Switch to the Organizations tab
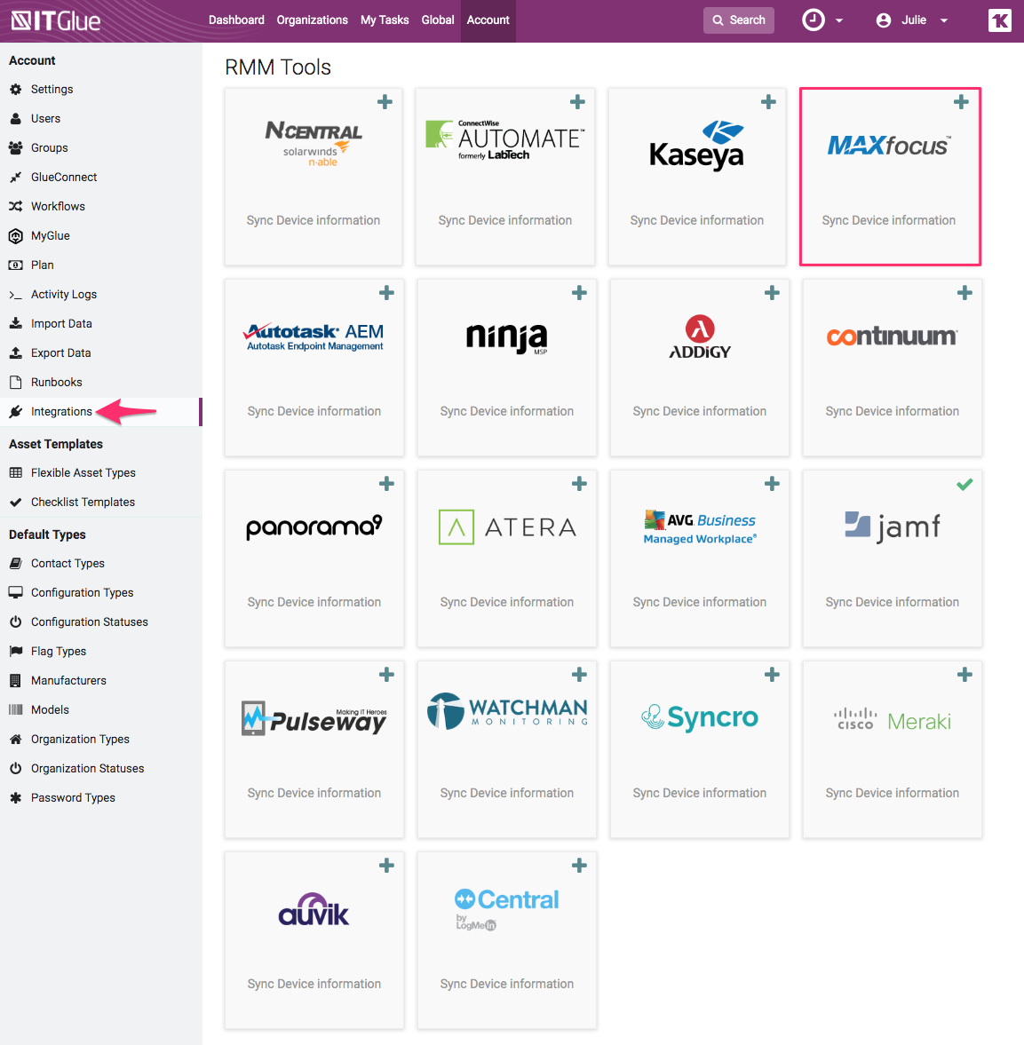The image size is (1024, 1045). pos(312,20)
